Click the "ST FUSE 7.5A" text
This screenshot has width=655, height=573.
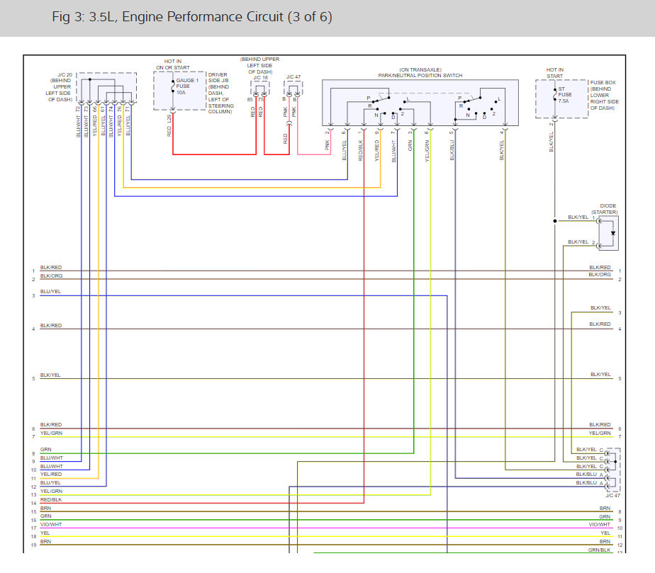tap(565, 95)
